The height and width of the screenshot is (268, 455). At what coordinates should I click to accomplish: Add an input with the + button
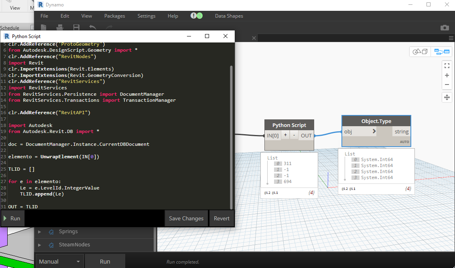(x=285, y=135)
